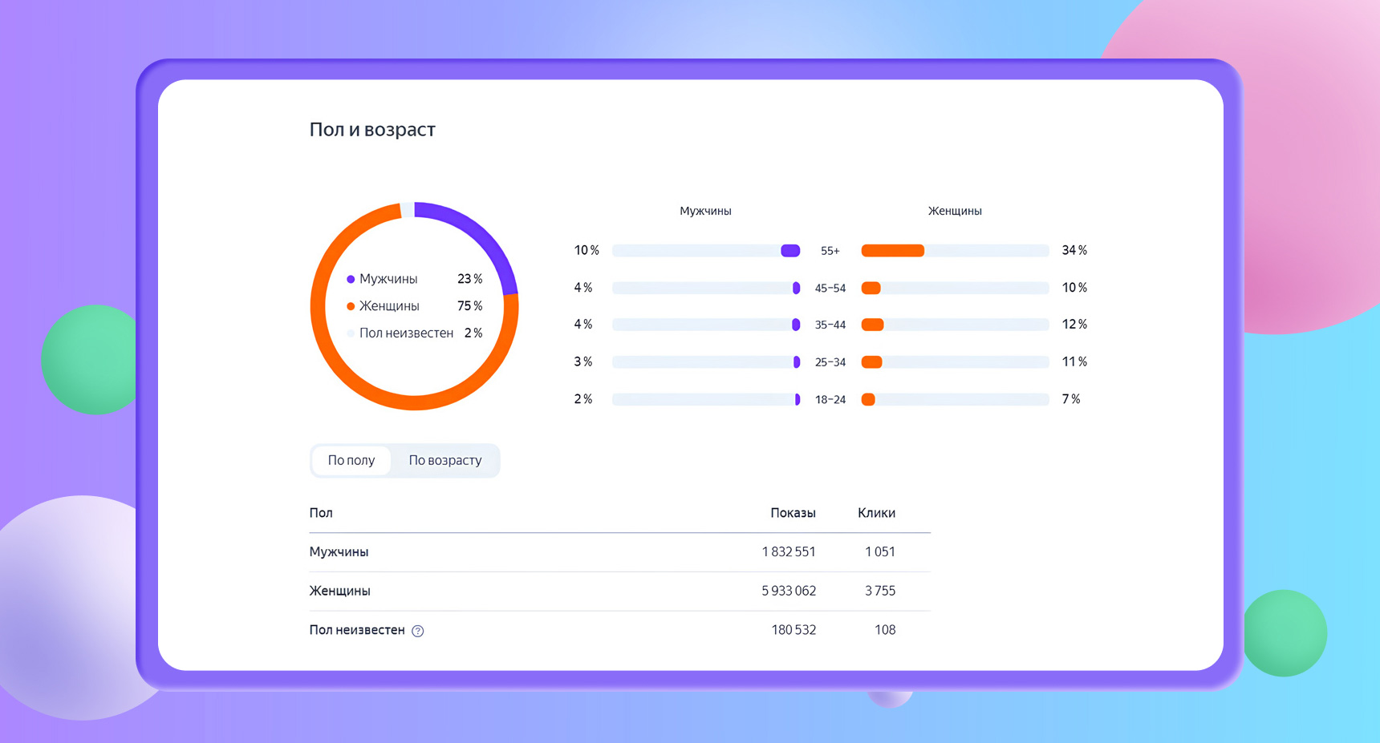The height and width of the screenshot is (743, 1380).
Task: Click the women's 25–34 orange bar
Action: (871, 362)
